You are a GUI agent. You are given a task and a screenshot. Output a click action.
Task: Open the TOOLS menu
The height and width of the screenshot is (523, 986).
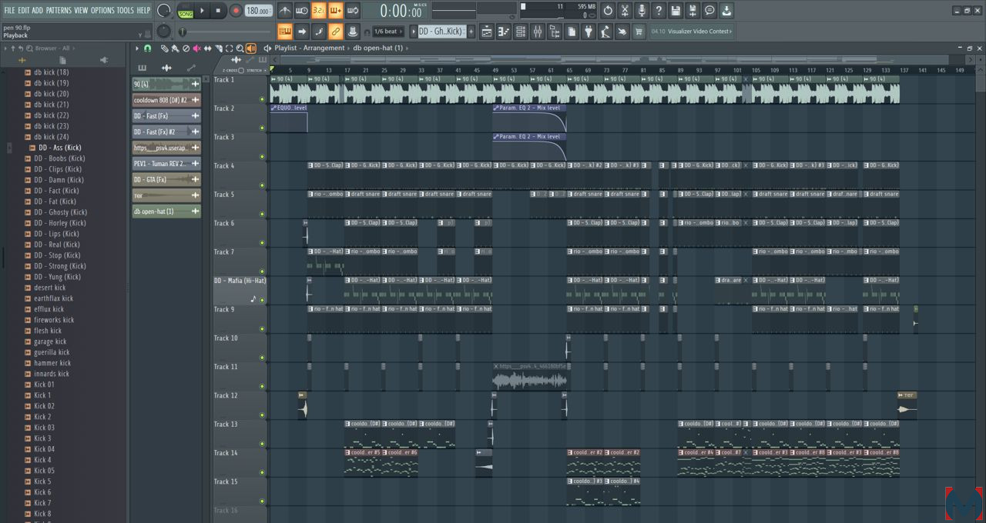click(126, 11)
